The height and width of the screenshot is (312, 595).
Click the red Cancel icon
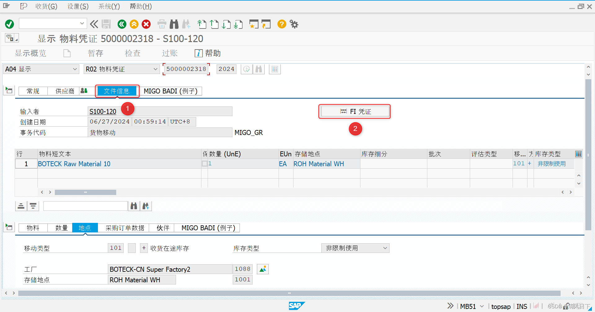coord(146,24)
